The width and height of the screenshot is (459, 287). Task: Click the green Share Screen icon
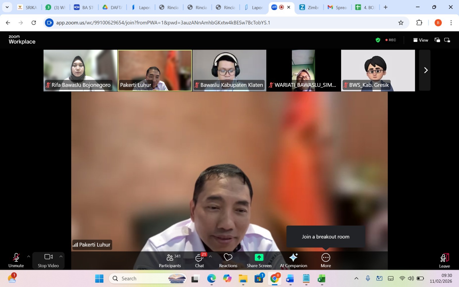pyautogui.click(x=259, y=257)
